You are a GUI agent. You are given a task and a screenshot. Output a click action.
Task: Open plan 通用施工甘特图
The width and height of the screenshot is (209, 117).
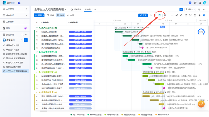pyautogui.click(x=13, y=46)
